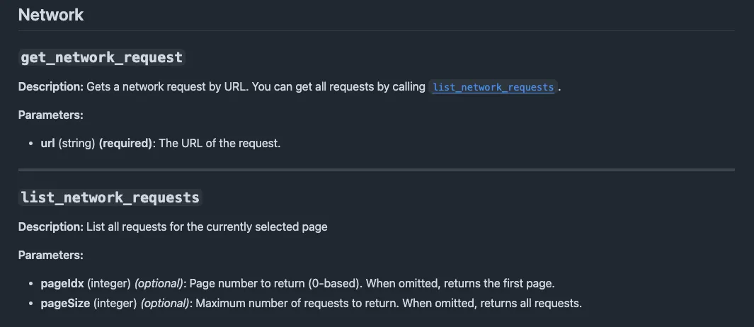Click Description label under list_network_requests heading
Screen dimensions: 754x327
tap(51, 226)
